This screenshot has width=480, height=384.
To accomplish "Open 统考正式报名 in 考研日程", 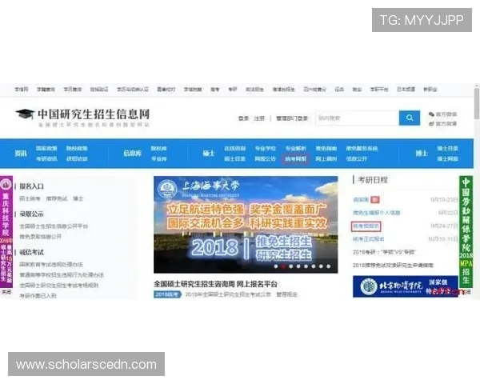I will pos(369,239).
